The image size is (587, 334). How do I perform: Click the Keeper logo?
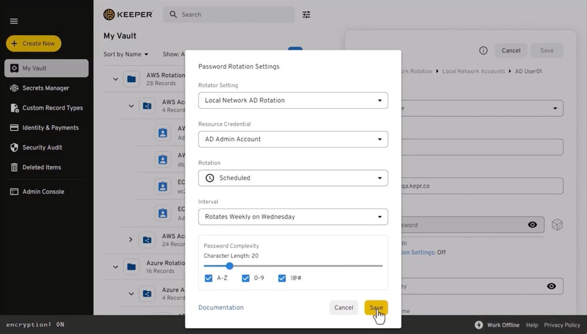[128, 15]
